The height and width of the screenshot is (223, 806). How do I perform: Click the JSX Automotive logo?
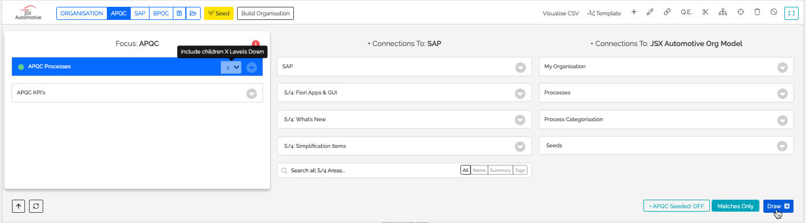pyautogui.click(x=28, y=13)
